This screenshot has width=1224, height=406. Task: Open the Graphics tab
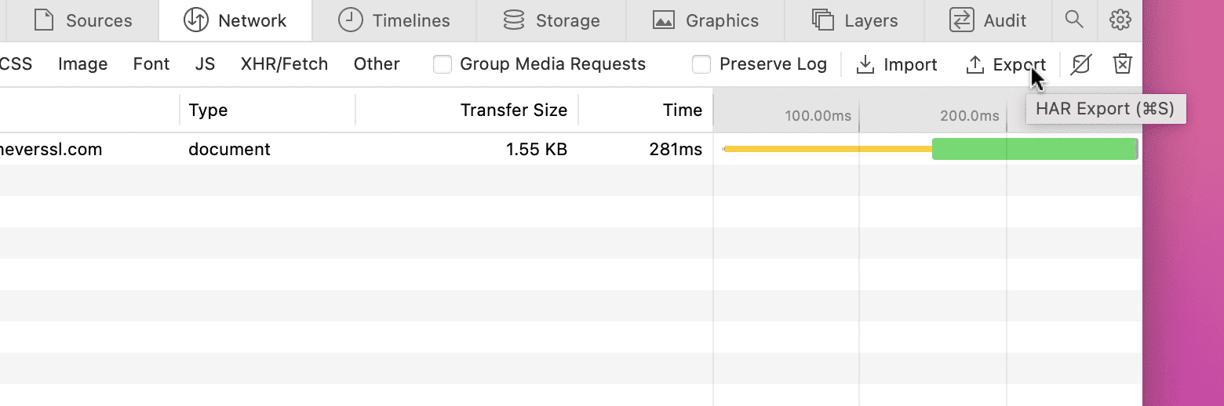(706, 20)
